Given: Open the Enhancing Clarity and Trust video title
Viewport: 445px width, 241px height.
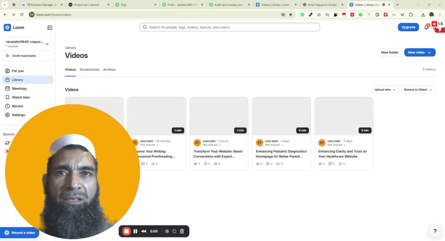Looking at the screenshot, I should pyautogui.click(x=343, y=154).
